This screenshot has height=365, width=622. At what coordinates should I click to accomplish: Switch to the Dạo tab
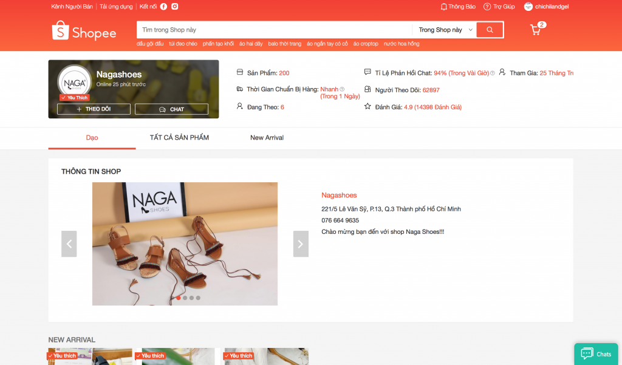click(92, 138)
